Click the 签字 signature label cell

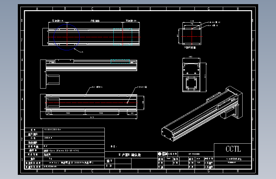tap(110, 161)
